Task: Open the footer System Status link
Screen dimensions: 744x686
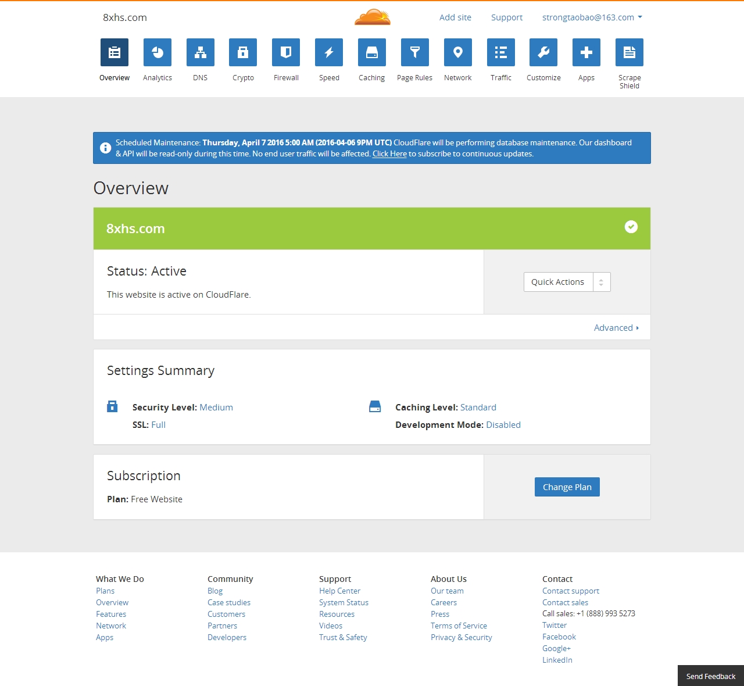Action: pyautogui.click(x=344, y=602)
